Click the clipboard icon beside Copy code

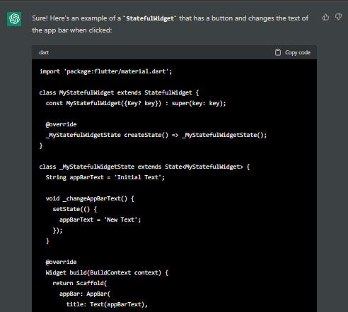278,52
